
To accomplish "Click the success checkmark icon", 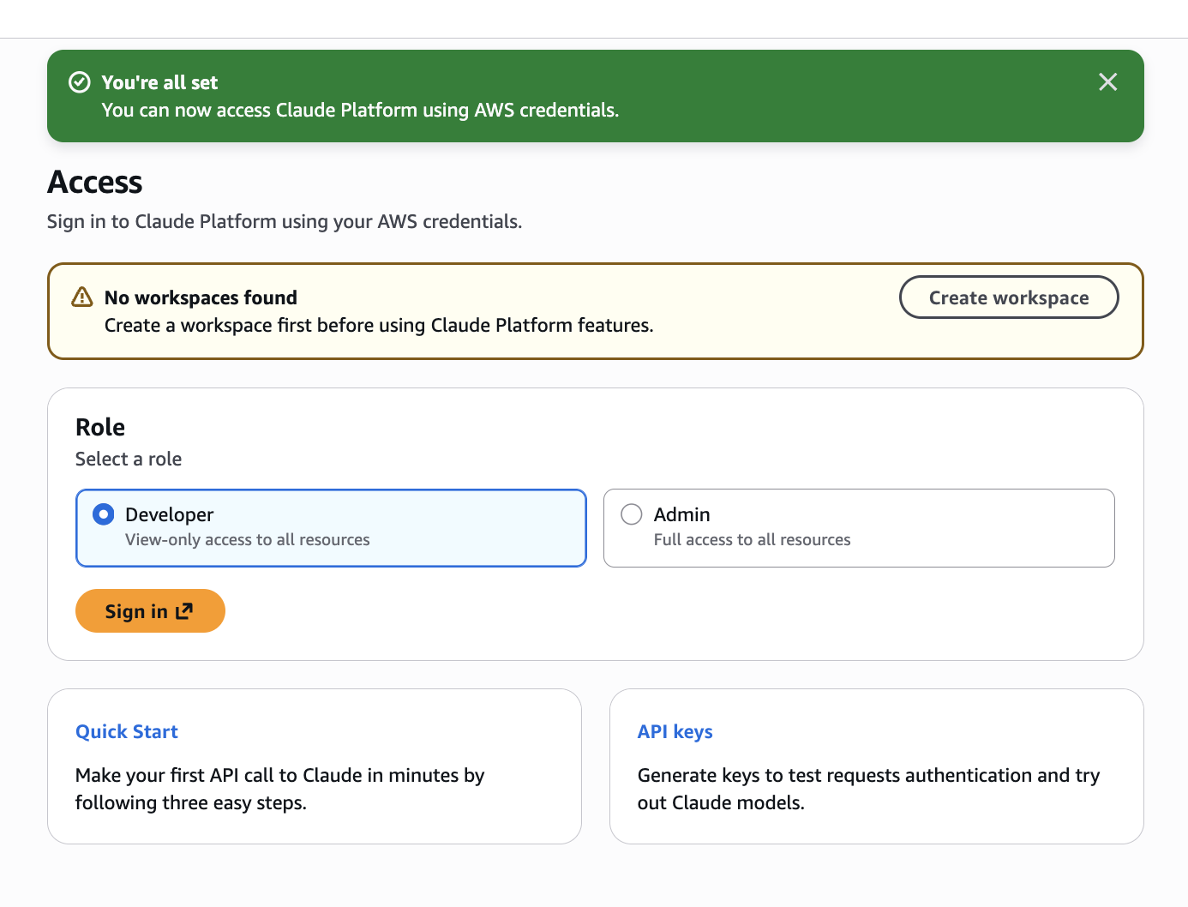I will click(80, 82).
